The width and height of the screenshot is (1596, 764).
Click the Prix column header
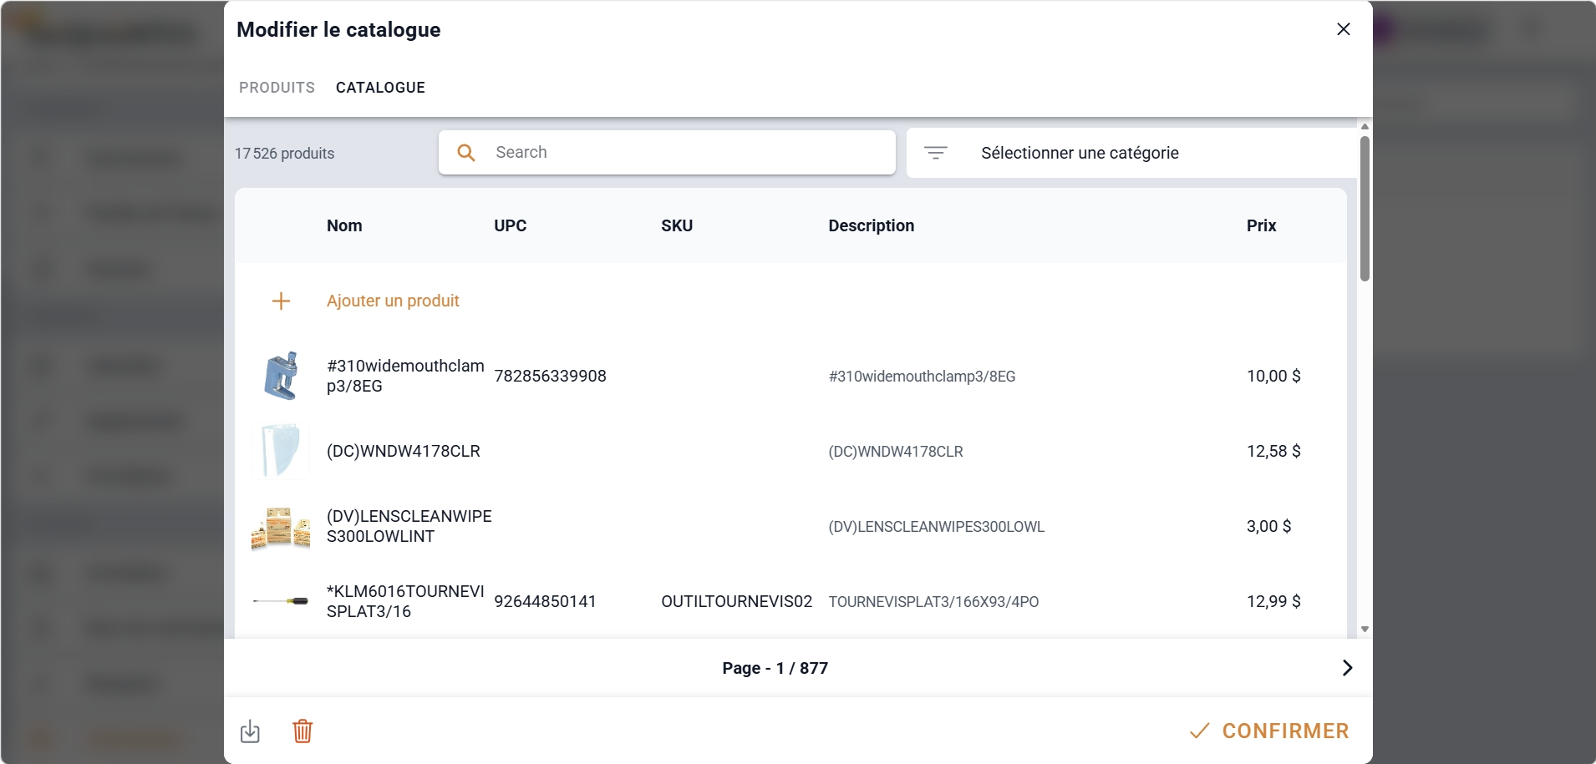pos(1261,225)
